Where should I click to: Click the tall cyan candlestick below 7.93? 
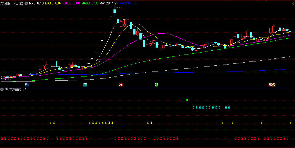pos(115,11)
